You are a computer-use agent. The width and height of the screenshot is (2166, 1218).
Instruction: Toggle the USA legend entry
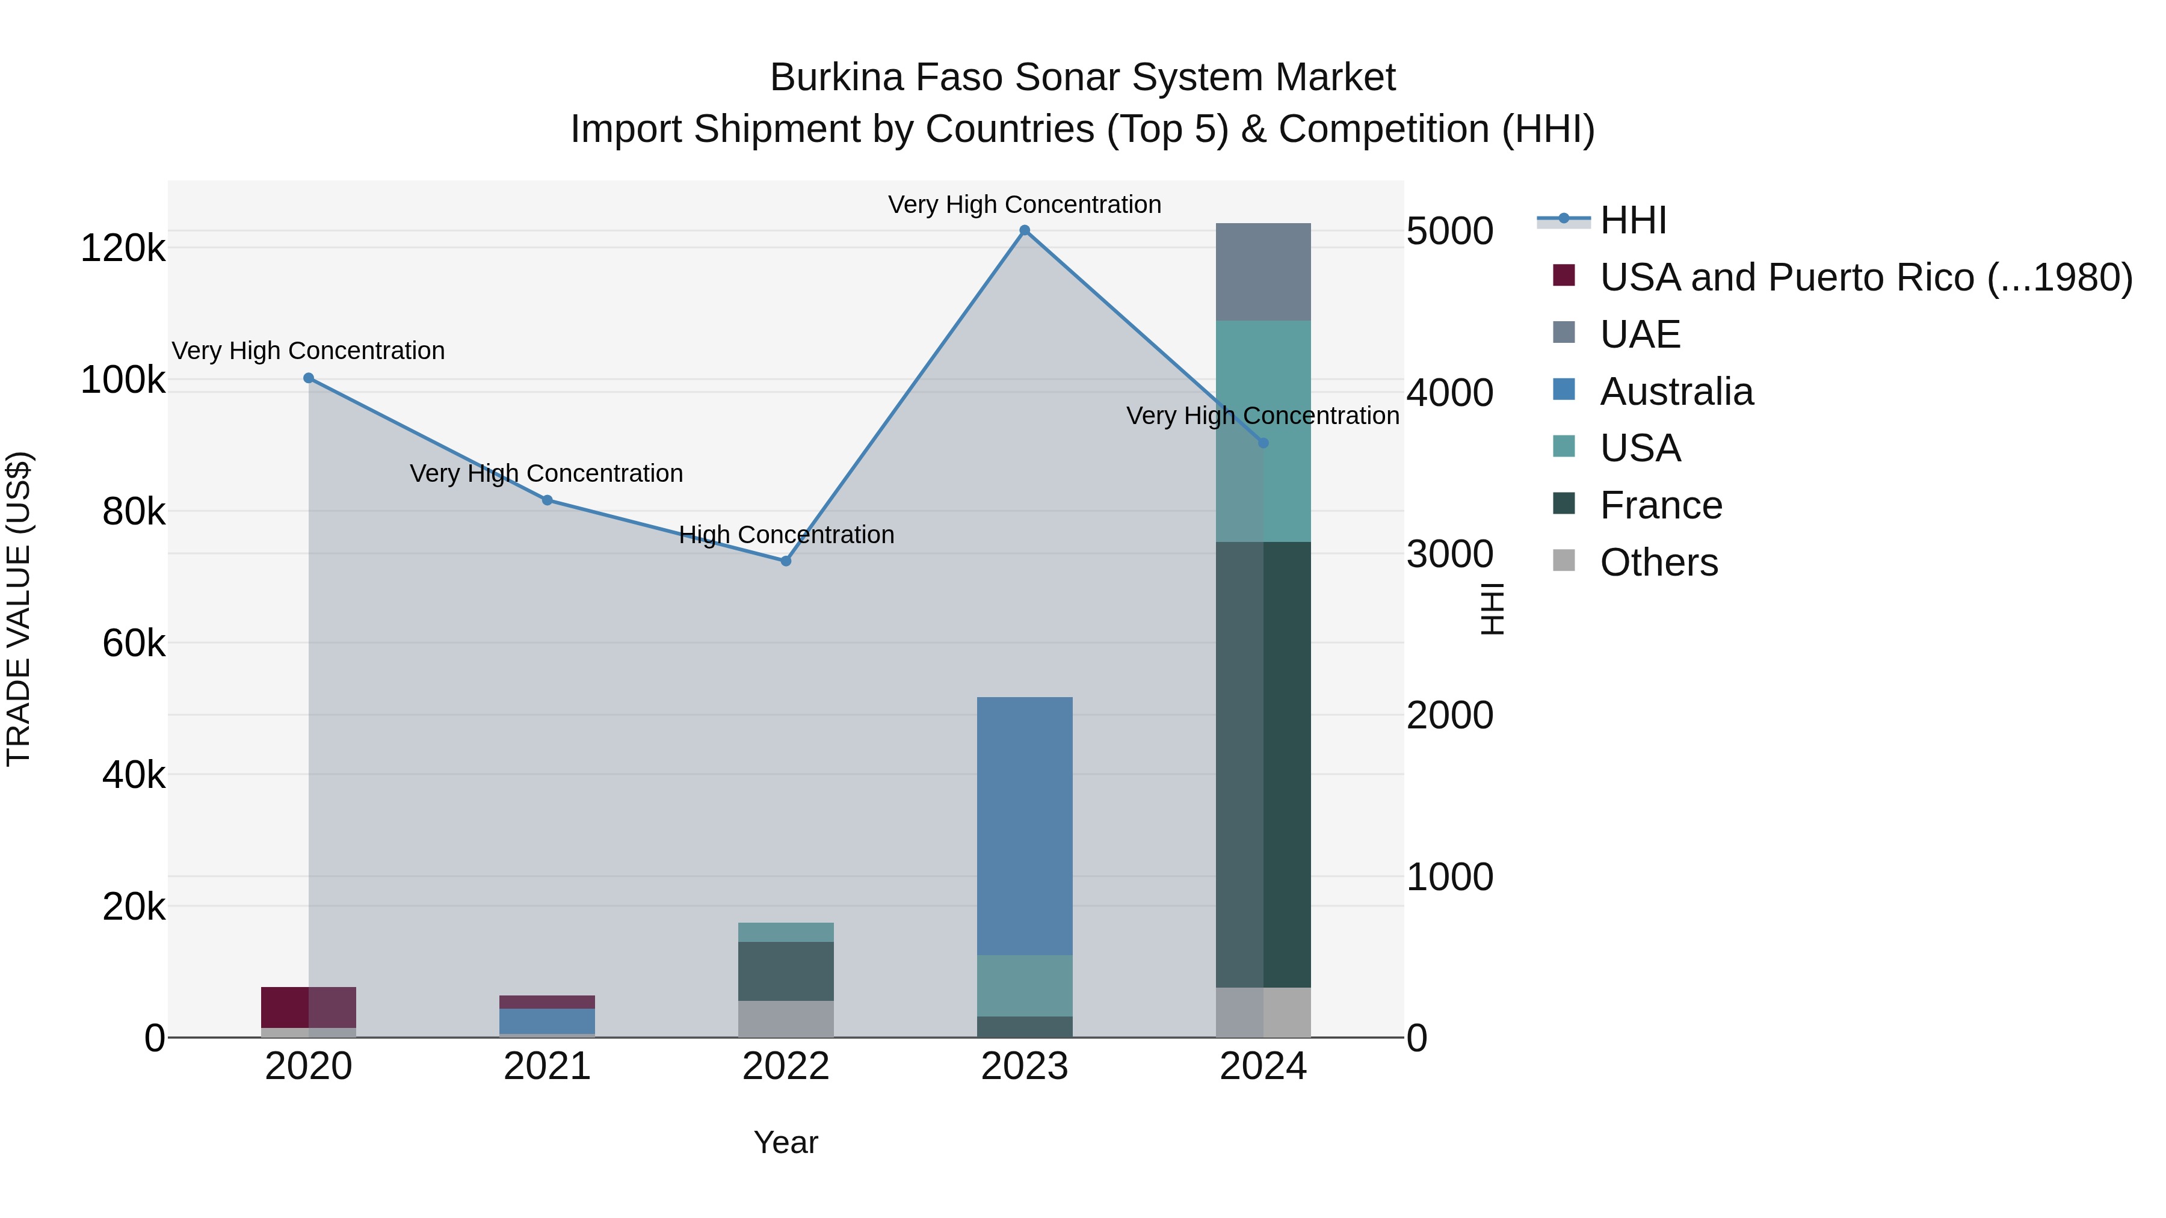pos(1616,448)
